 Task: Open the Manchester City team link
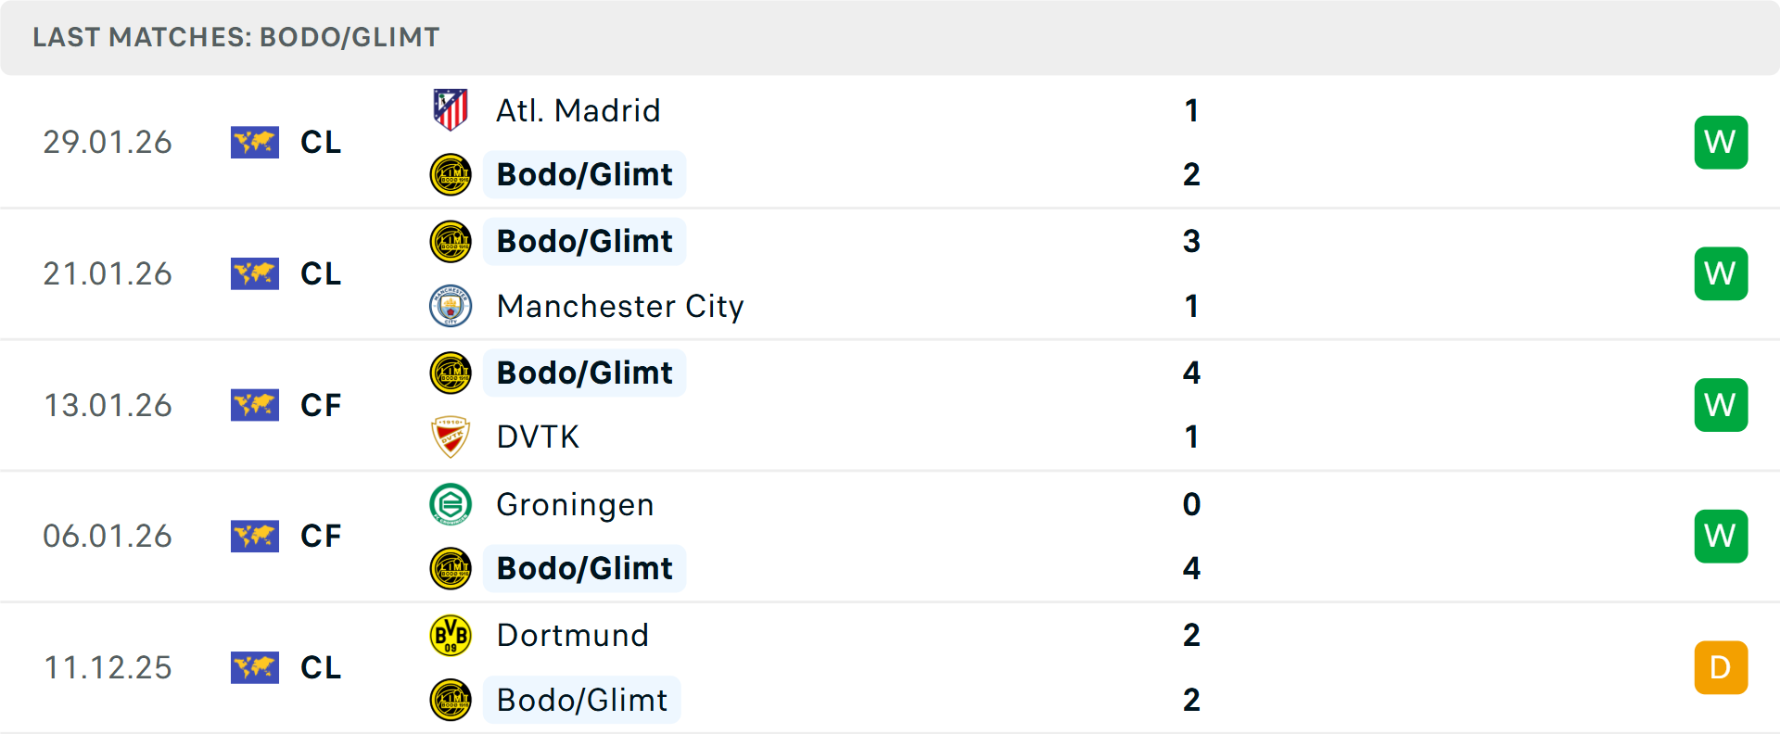tap(620, 306)
